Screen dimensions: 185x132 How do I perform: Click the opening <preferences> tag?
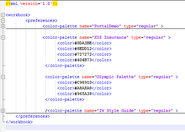click(41, 21)
